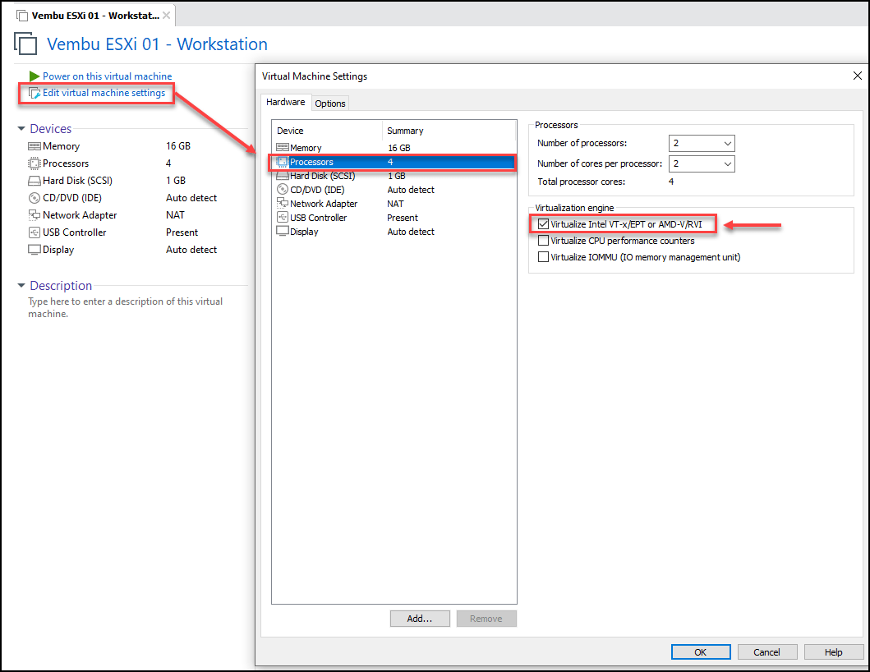Click the Total processor cores value 4
This screenshot has height=672, width=870.
tap(671, 182)
